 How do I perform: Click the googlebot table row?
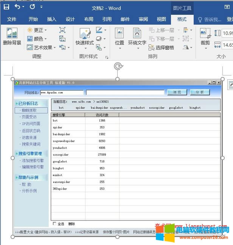coord(135,162)
